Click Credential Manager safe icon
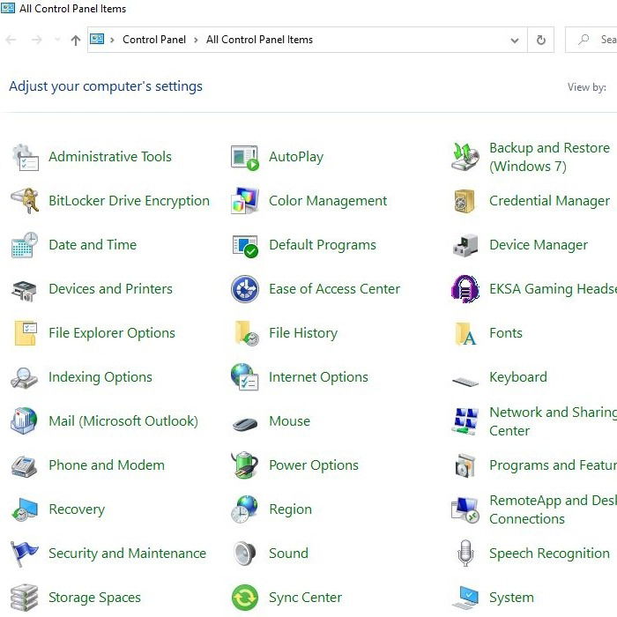Viewport: 617px width, 617px height. [465, 201]
